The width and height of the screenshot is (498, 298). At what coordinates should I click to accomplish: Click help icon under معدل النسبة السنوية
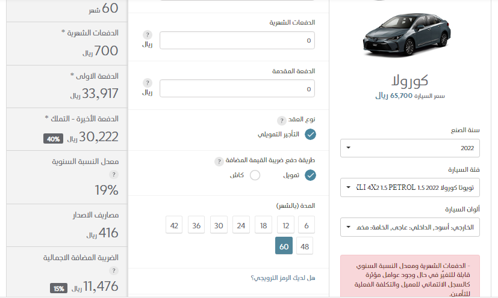[114, 175]
